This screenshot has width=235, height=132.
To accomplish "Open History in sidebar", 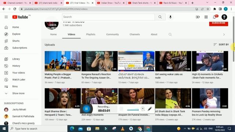I will (16, 66).
